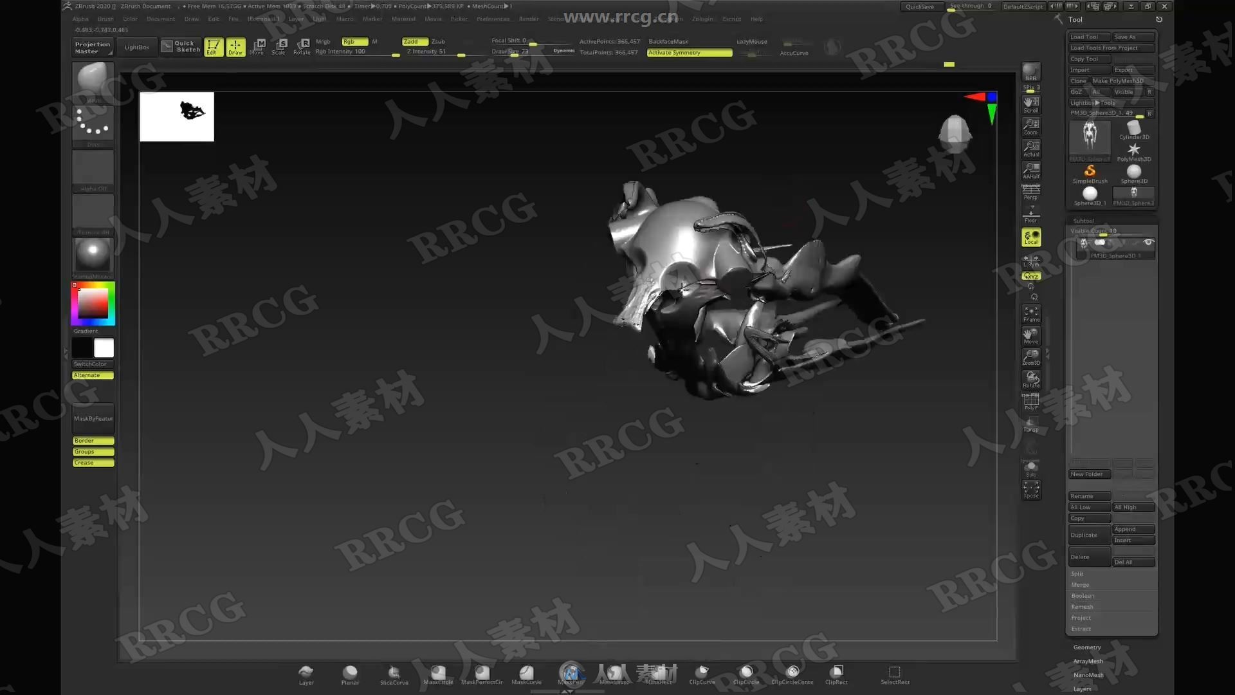Select the Scroll canvas tool

click(1031, 105)
